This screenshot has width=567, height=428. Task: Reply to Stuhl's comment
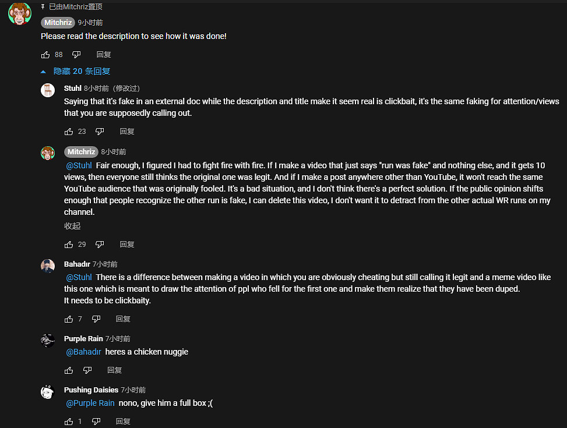[x=127, y=132]
